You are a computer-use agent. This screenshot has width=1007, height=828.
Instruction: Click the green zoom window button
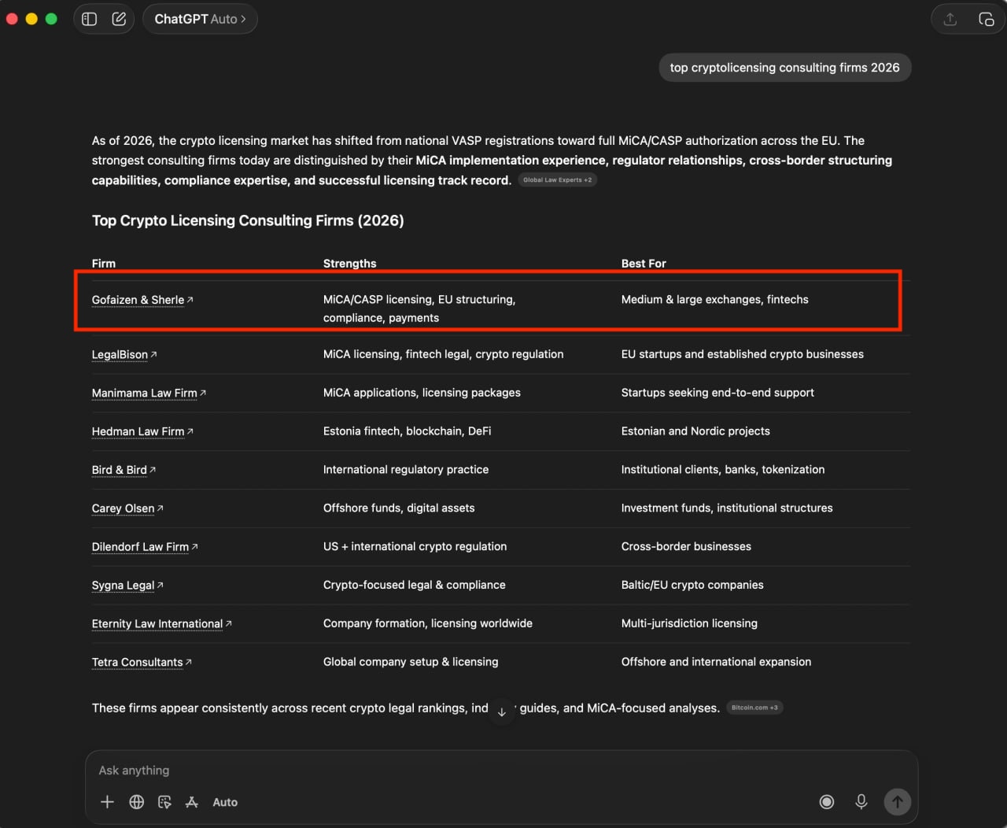pos(51,19)
